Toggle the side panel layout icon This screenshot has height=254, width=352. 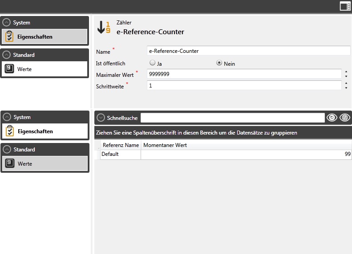[345, 6]
